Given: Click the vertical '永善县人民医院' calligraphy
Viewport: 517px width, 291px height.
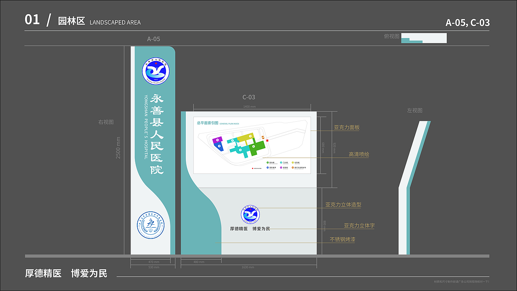Looking at the screenshot, I should coord(157,134).
